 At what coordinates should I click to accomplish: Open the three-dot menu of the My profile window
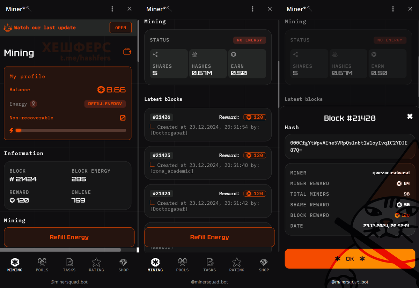pyautogui.click(x=112, y=9)
